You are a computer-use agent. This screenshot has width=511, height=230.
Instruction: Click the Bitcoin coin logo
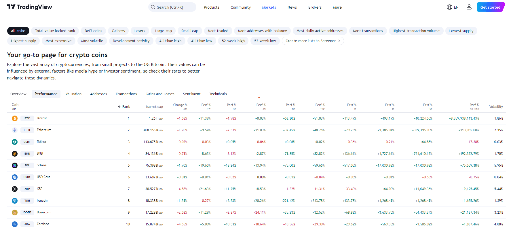(x=15, y=118)
